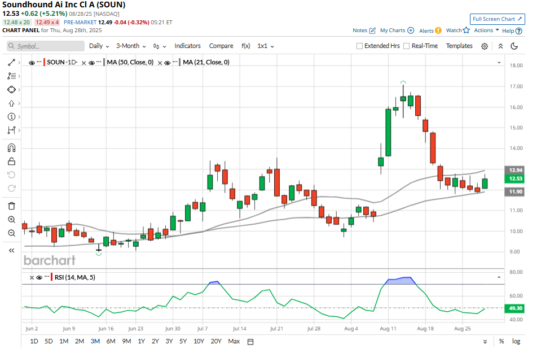The image size is (541, 353).
Task: Select the polygon shapes drawing tool
Action: click(11, 89)
